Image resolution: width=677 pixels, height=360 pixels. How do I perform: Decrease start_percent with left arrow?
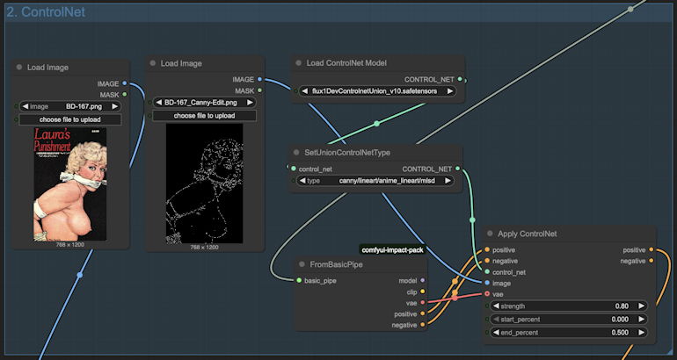click(497, 320)
